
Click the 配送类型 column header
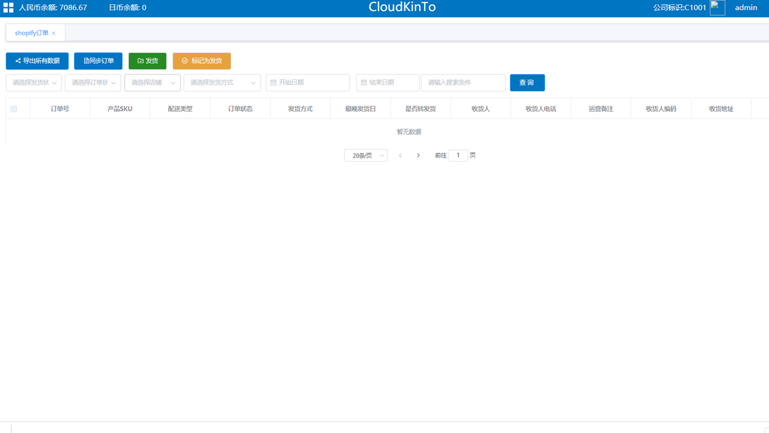[x=180, y=109]
